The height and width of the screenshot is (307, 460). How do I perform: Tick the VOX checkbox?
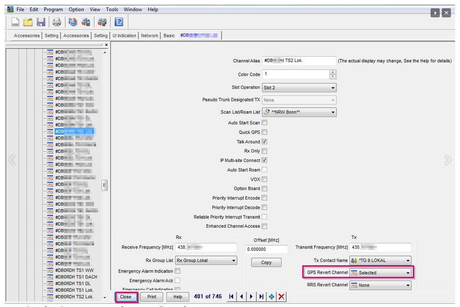click(264, 179)
